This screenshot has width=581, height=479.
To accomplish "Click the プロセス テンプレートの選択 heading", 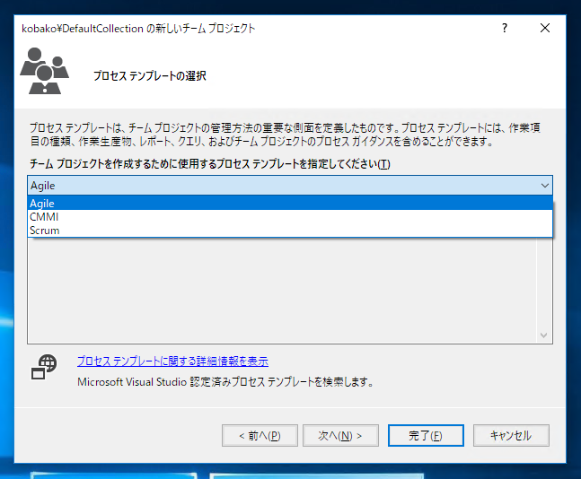I will click(x=150, y=76).
